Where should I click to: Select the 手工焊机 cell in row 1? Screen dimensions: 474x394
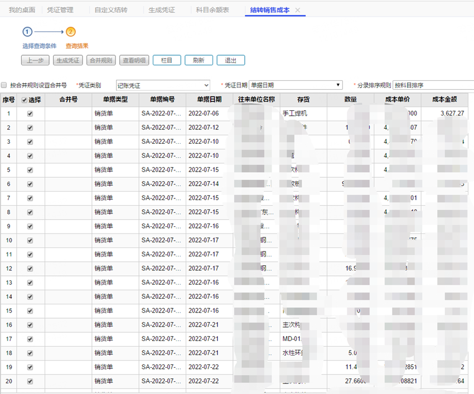coord(296,114)
